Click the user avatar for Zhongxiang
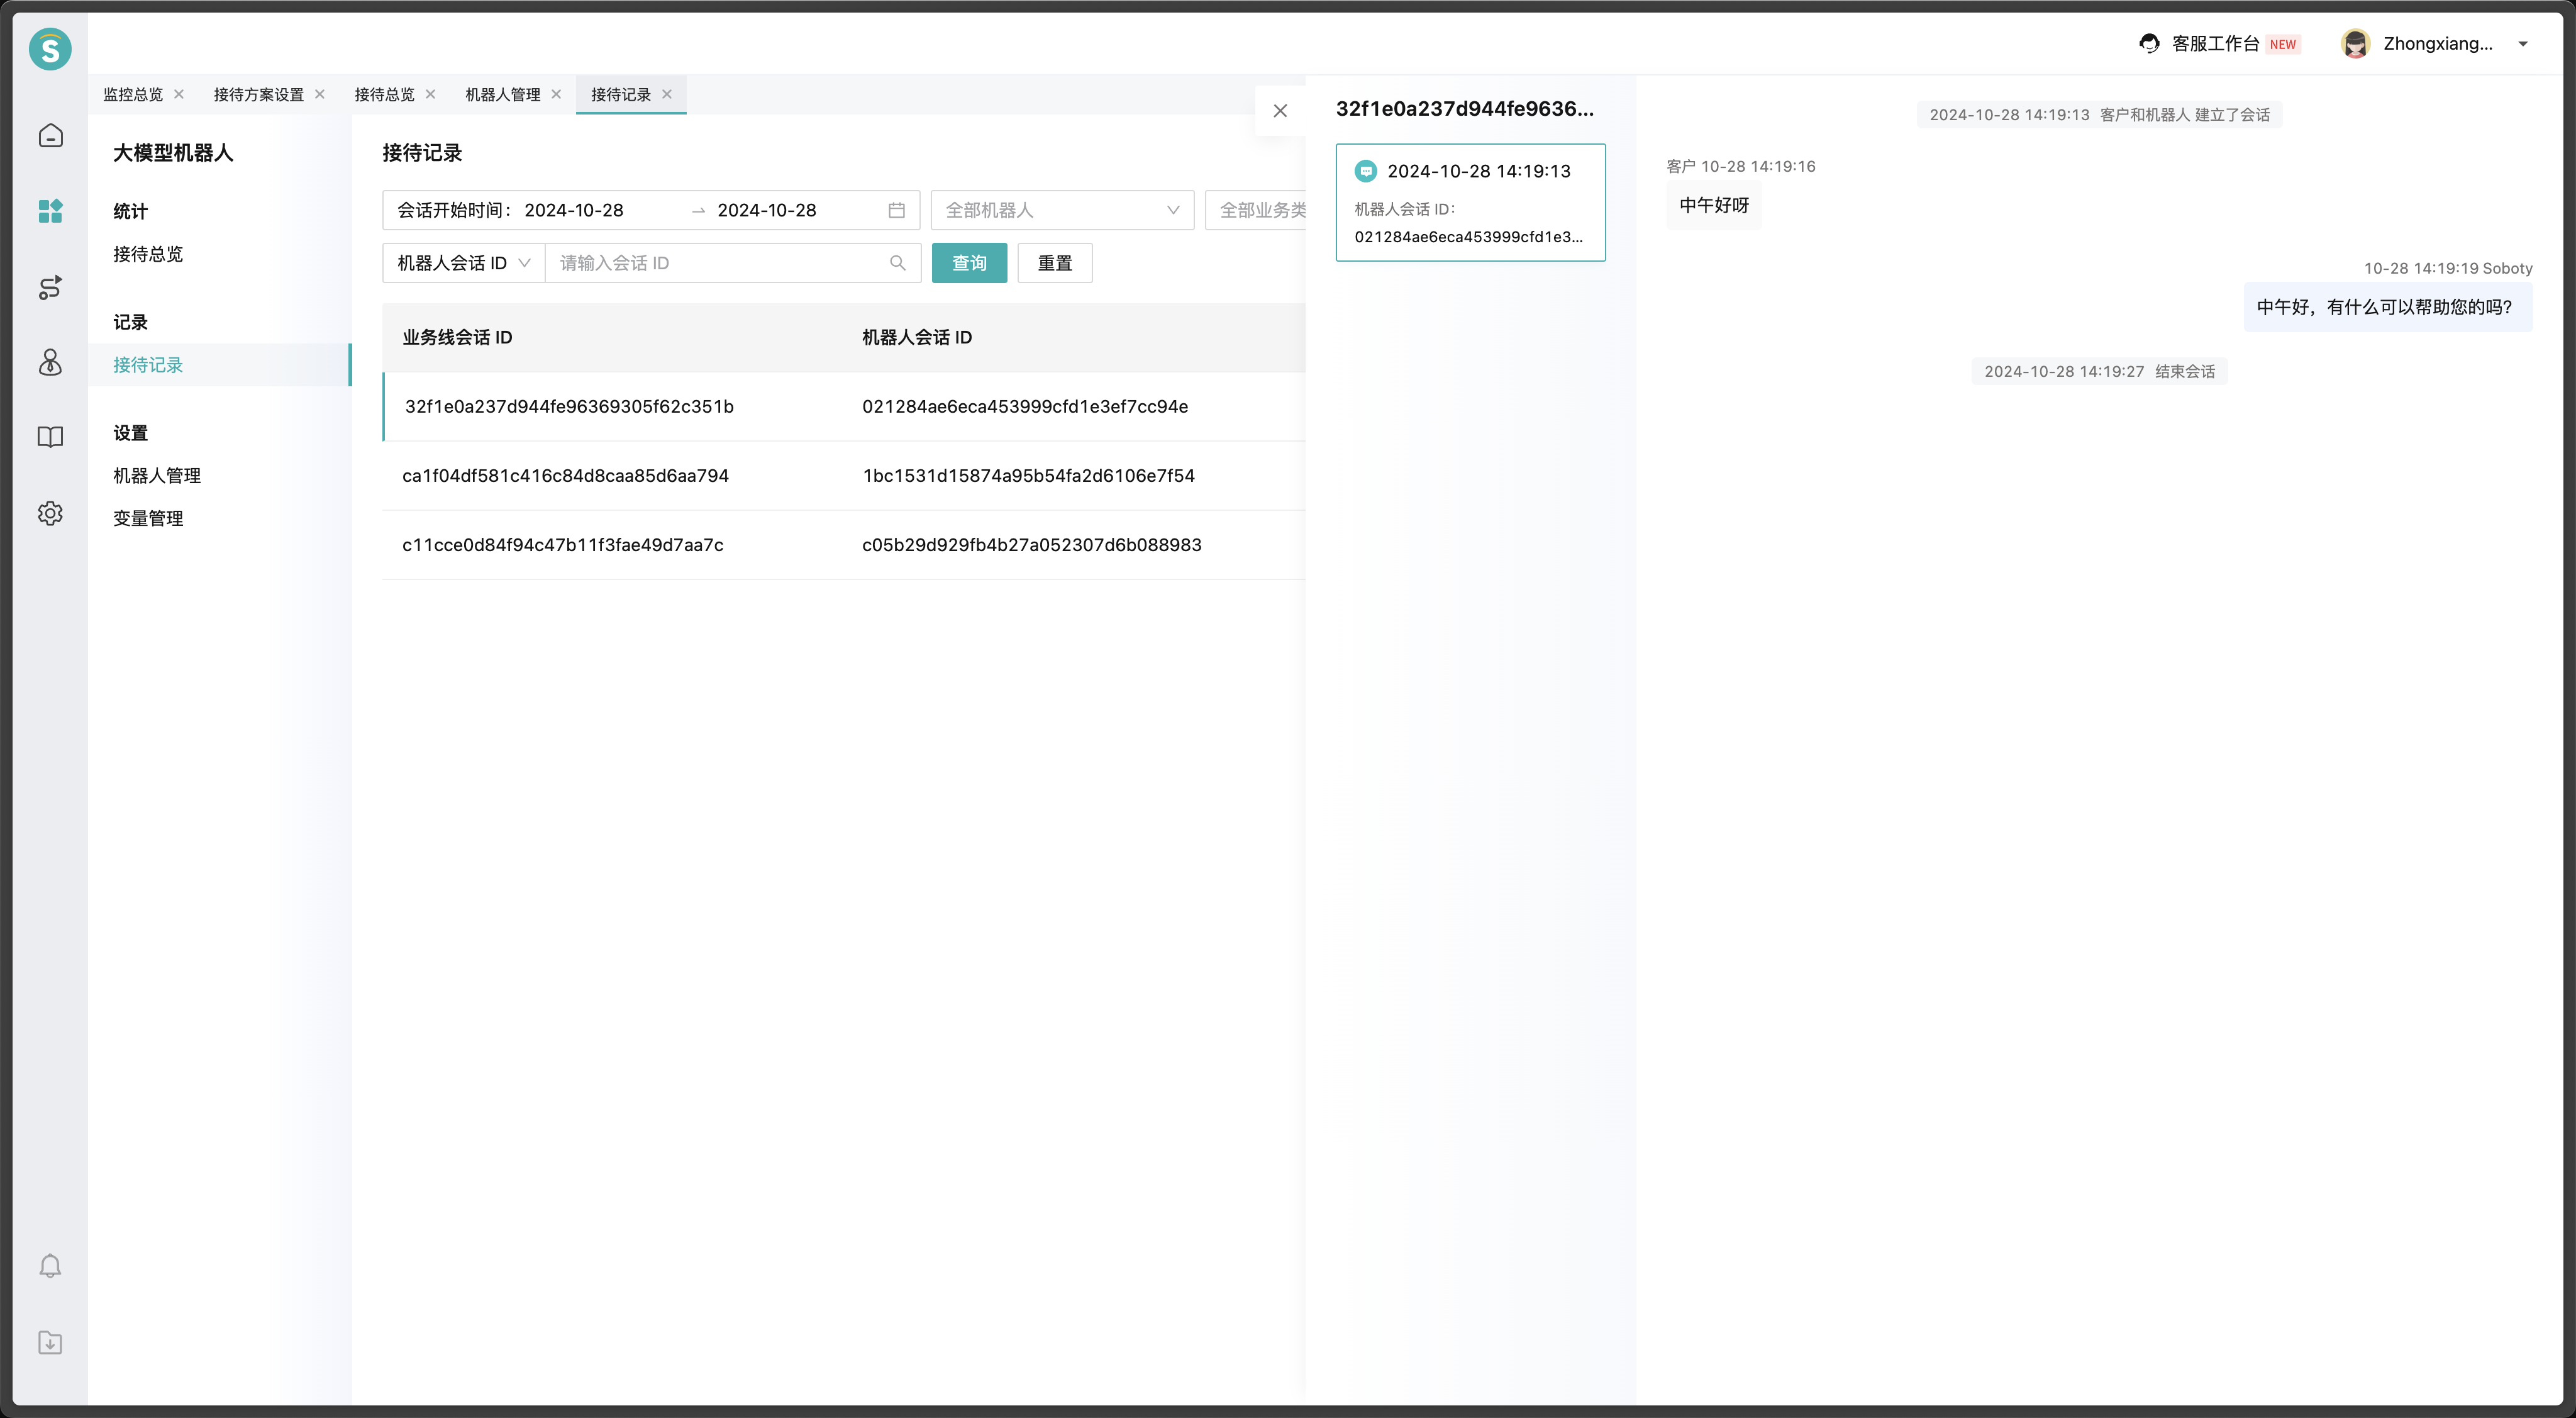2576x1418 pixels. point(2355,43)
